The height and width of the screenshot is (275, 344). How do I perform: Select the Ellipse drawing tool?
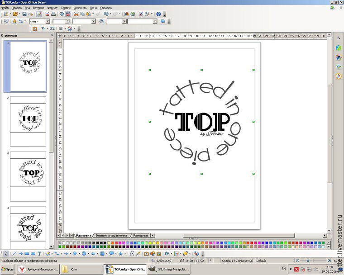point(33,254)
